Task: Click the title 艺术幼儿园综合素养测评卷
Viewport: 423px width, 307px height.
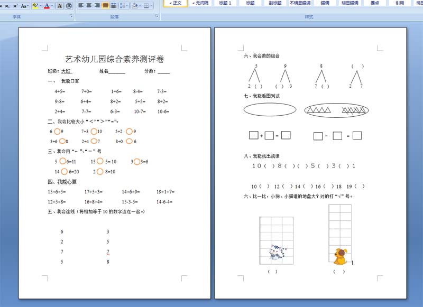Action: 115,59
